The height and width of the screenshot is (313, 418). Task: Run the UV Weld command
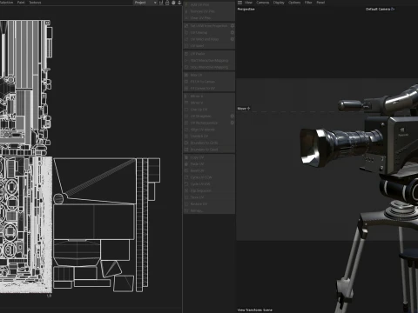[209, 46]
